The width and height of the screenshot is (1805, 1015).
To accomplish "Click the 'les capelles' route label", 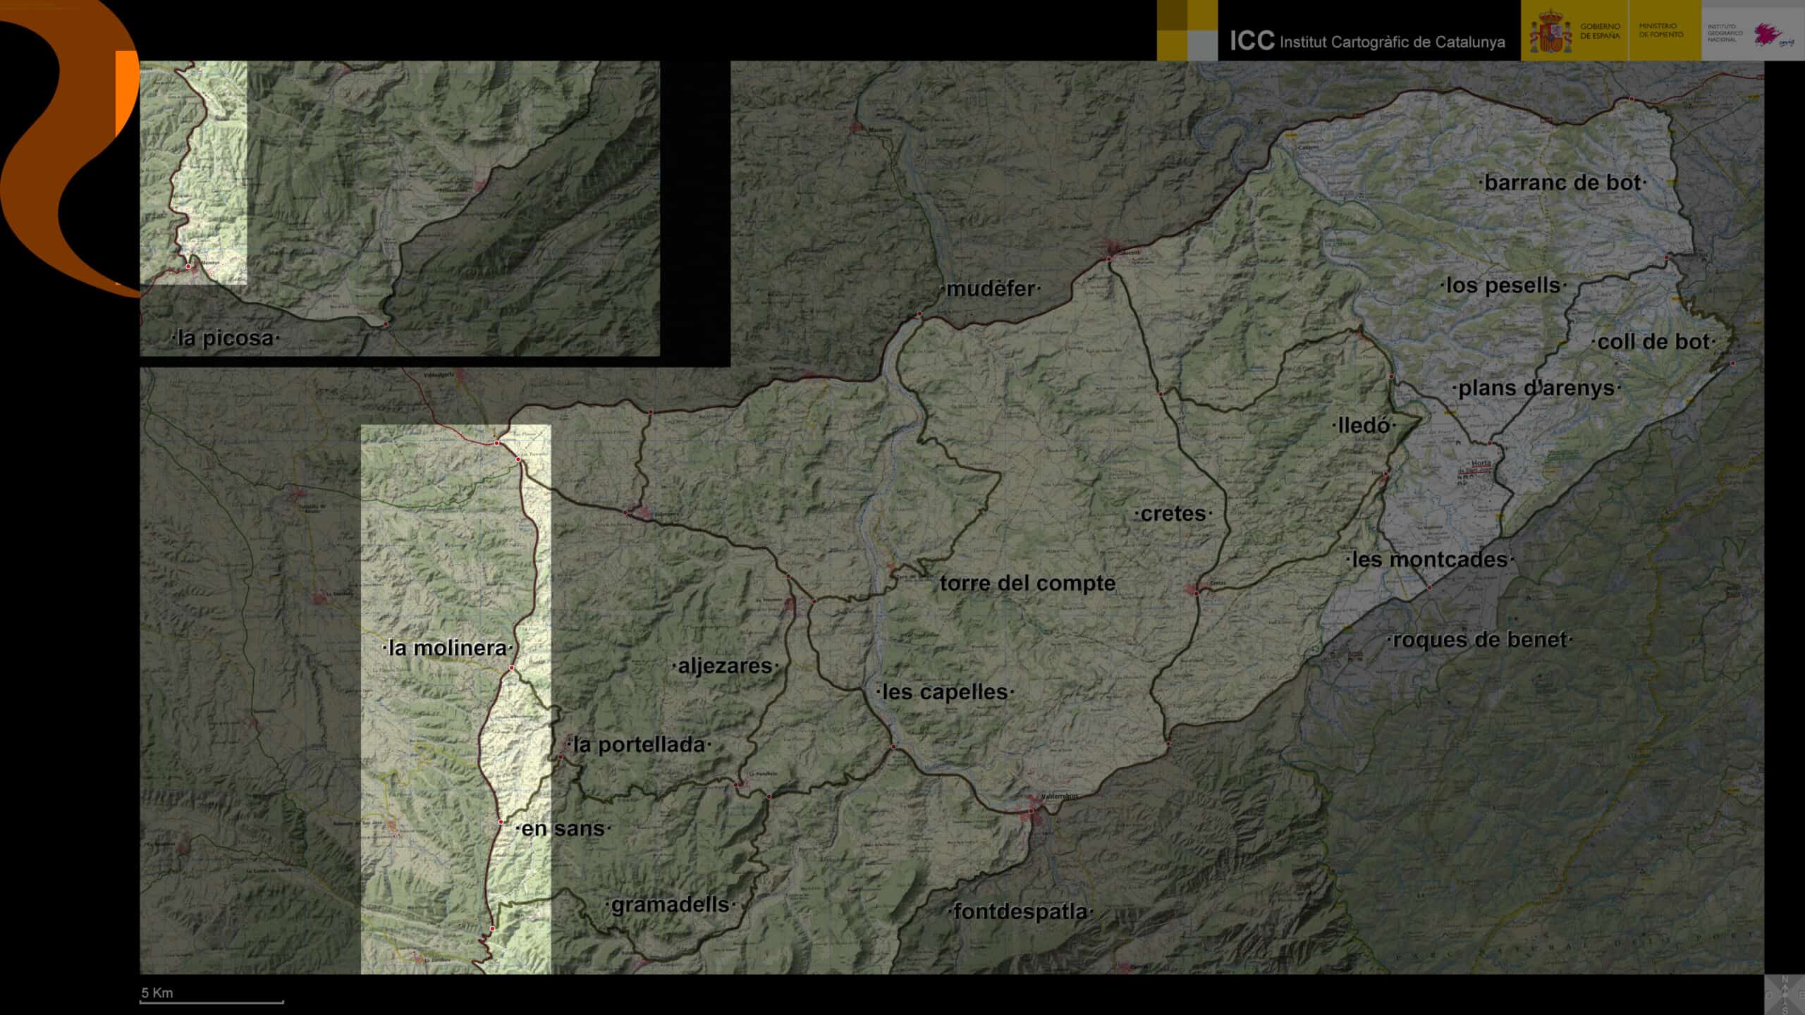I will click(x=945, y=692).
